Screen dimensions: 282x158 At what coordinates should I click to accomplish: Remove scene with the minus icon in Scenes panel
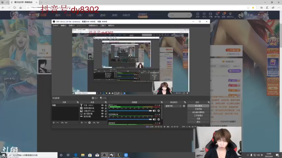click(x=57, y=123)
